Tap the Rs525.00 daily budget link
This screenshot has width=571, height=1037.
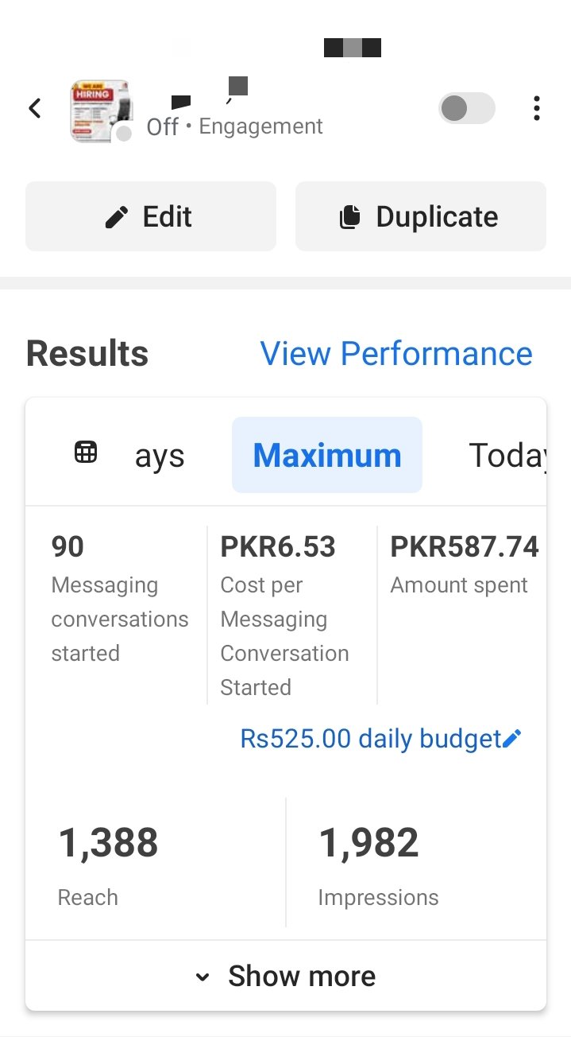371,739
